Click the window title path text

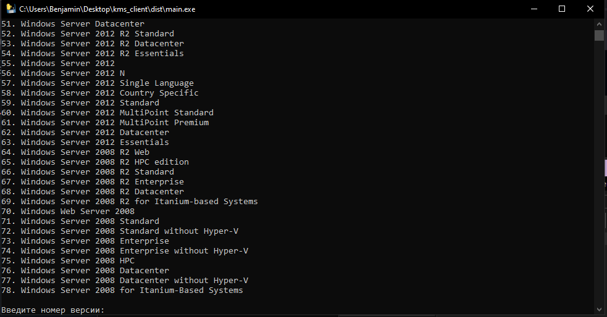pyautogui.click(x=107, y=9)
